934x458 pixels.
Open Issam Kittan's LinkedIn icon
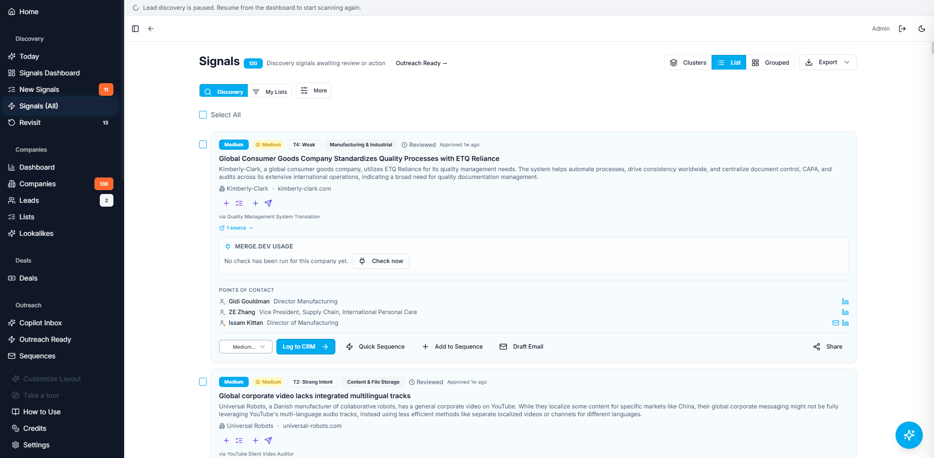tap(845, 323)
